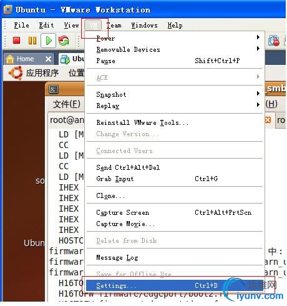Screen dimensions: 287x306
Task: Expand the Removable Devices submenu
Action: point(175,49)
